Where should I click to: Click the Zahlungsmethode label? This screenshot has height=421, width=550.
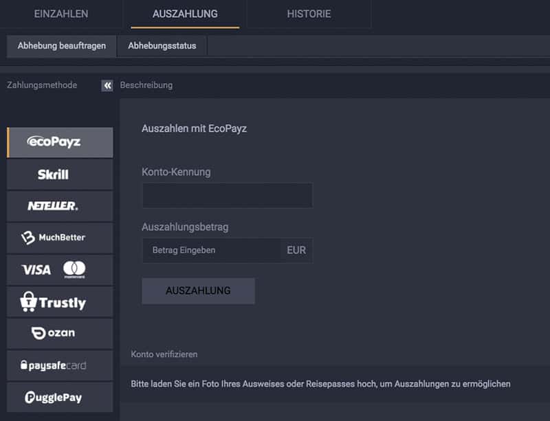42,85
